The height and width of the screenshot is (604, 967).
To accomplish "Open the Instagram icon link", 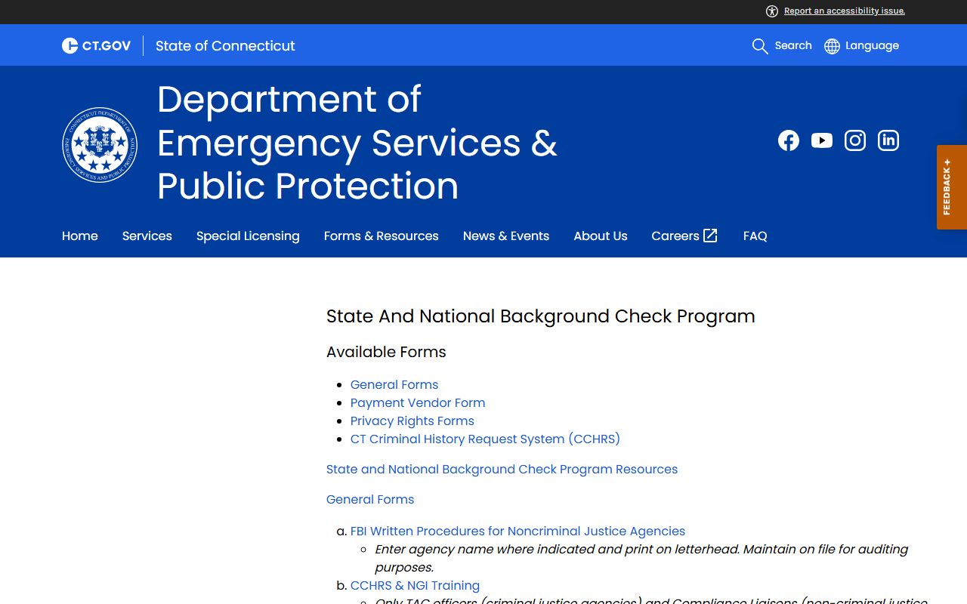I will coord(855,140).
